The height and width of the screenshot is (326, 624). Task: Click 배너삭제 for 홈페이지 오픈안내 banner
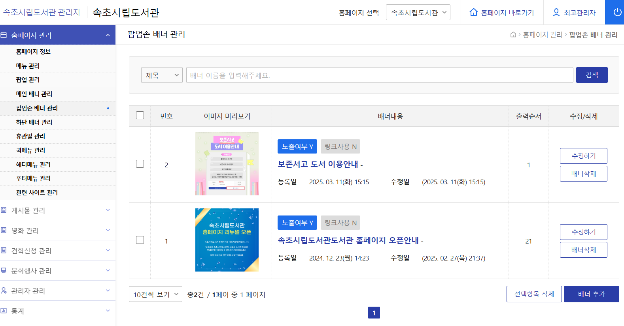click(x=583, y=250)
